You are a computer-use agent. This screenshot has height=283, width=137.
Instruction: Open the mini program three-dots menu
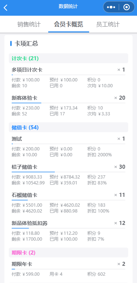(111, 7)
